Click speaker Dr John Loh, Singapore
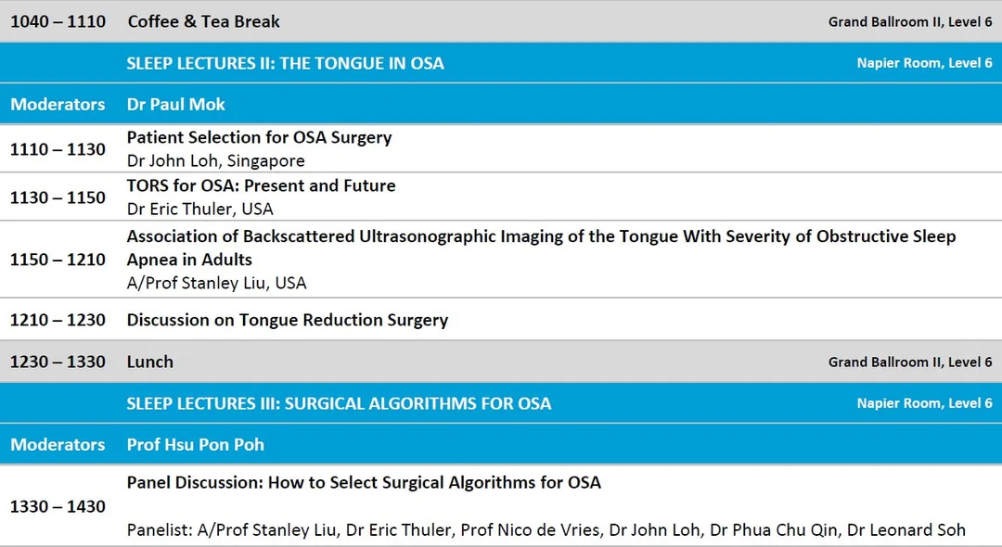1002x547 pixels. tap(216, 160)
